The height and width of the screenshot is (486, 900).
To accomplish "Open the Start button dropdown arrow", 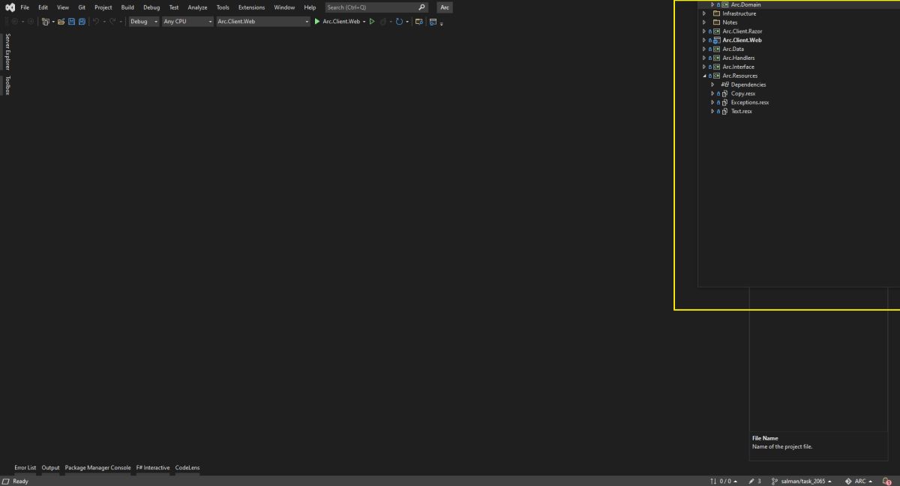I will click(x=364, y=22).
